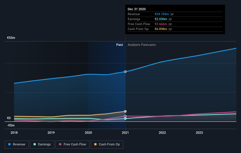This screenshot has width=241, height=153.
Task: Click the Past section label
Action: pos(119,45)
